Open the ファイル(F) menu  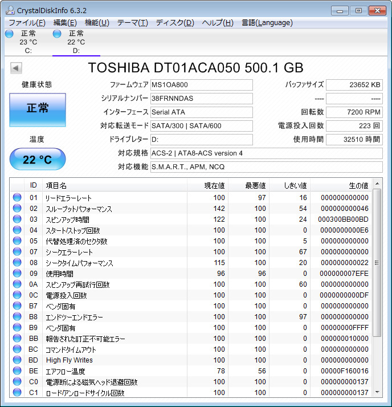tap(27, 23)
